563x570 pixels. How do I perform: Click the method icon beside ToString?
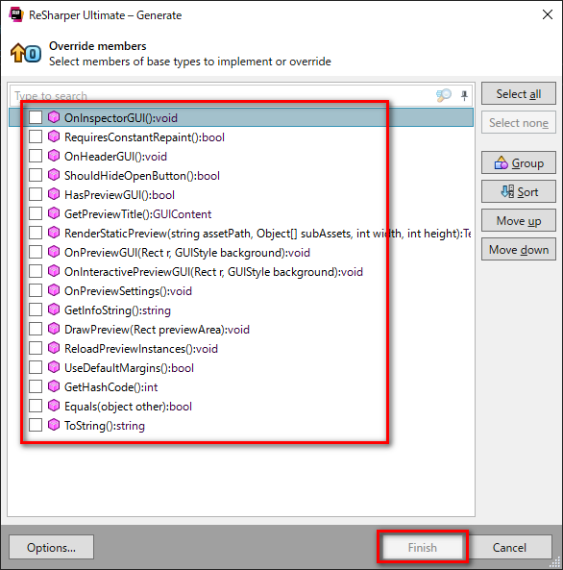[x=54, y=425]
